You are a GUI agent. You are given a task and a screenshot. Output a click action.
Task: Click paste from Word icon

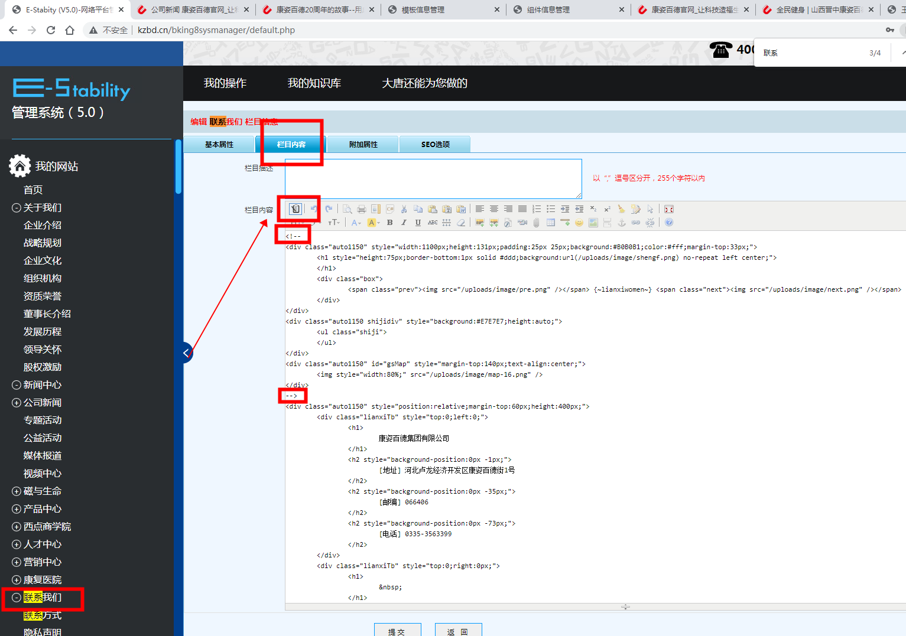[x=461, y=209]
